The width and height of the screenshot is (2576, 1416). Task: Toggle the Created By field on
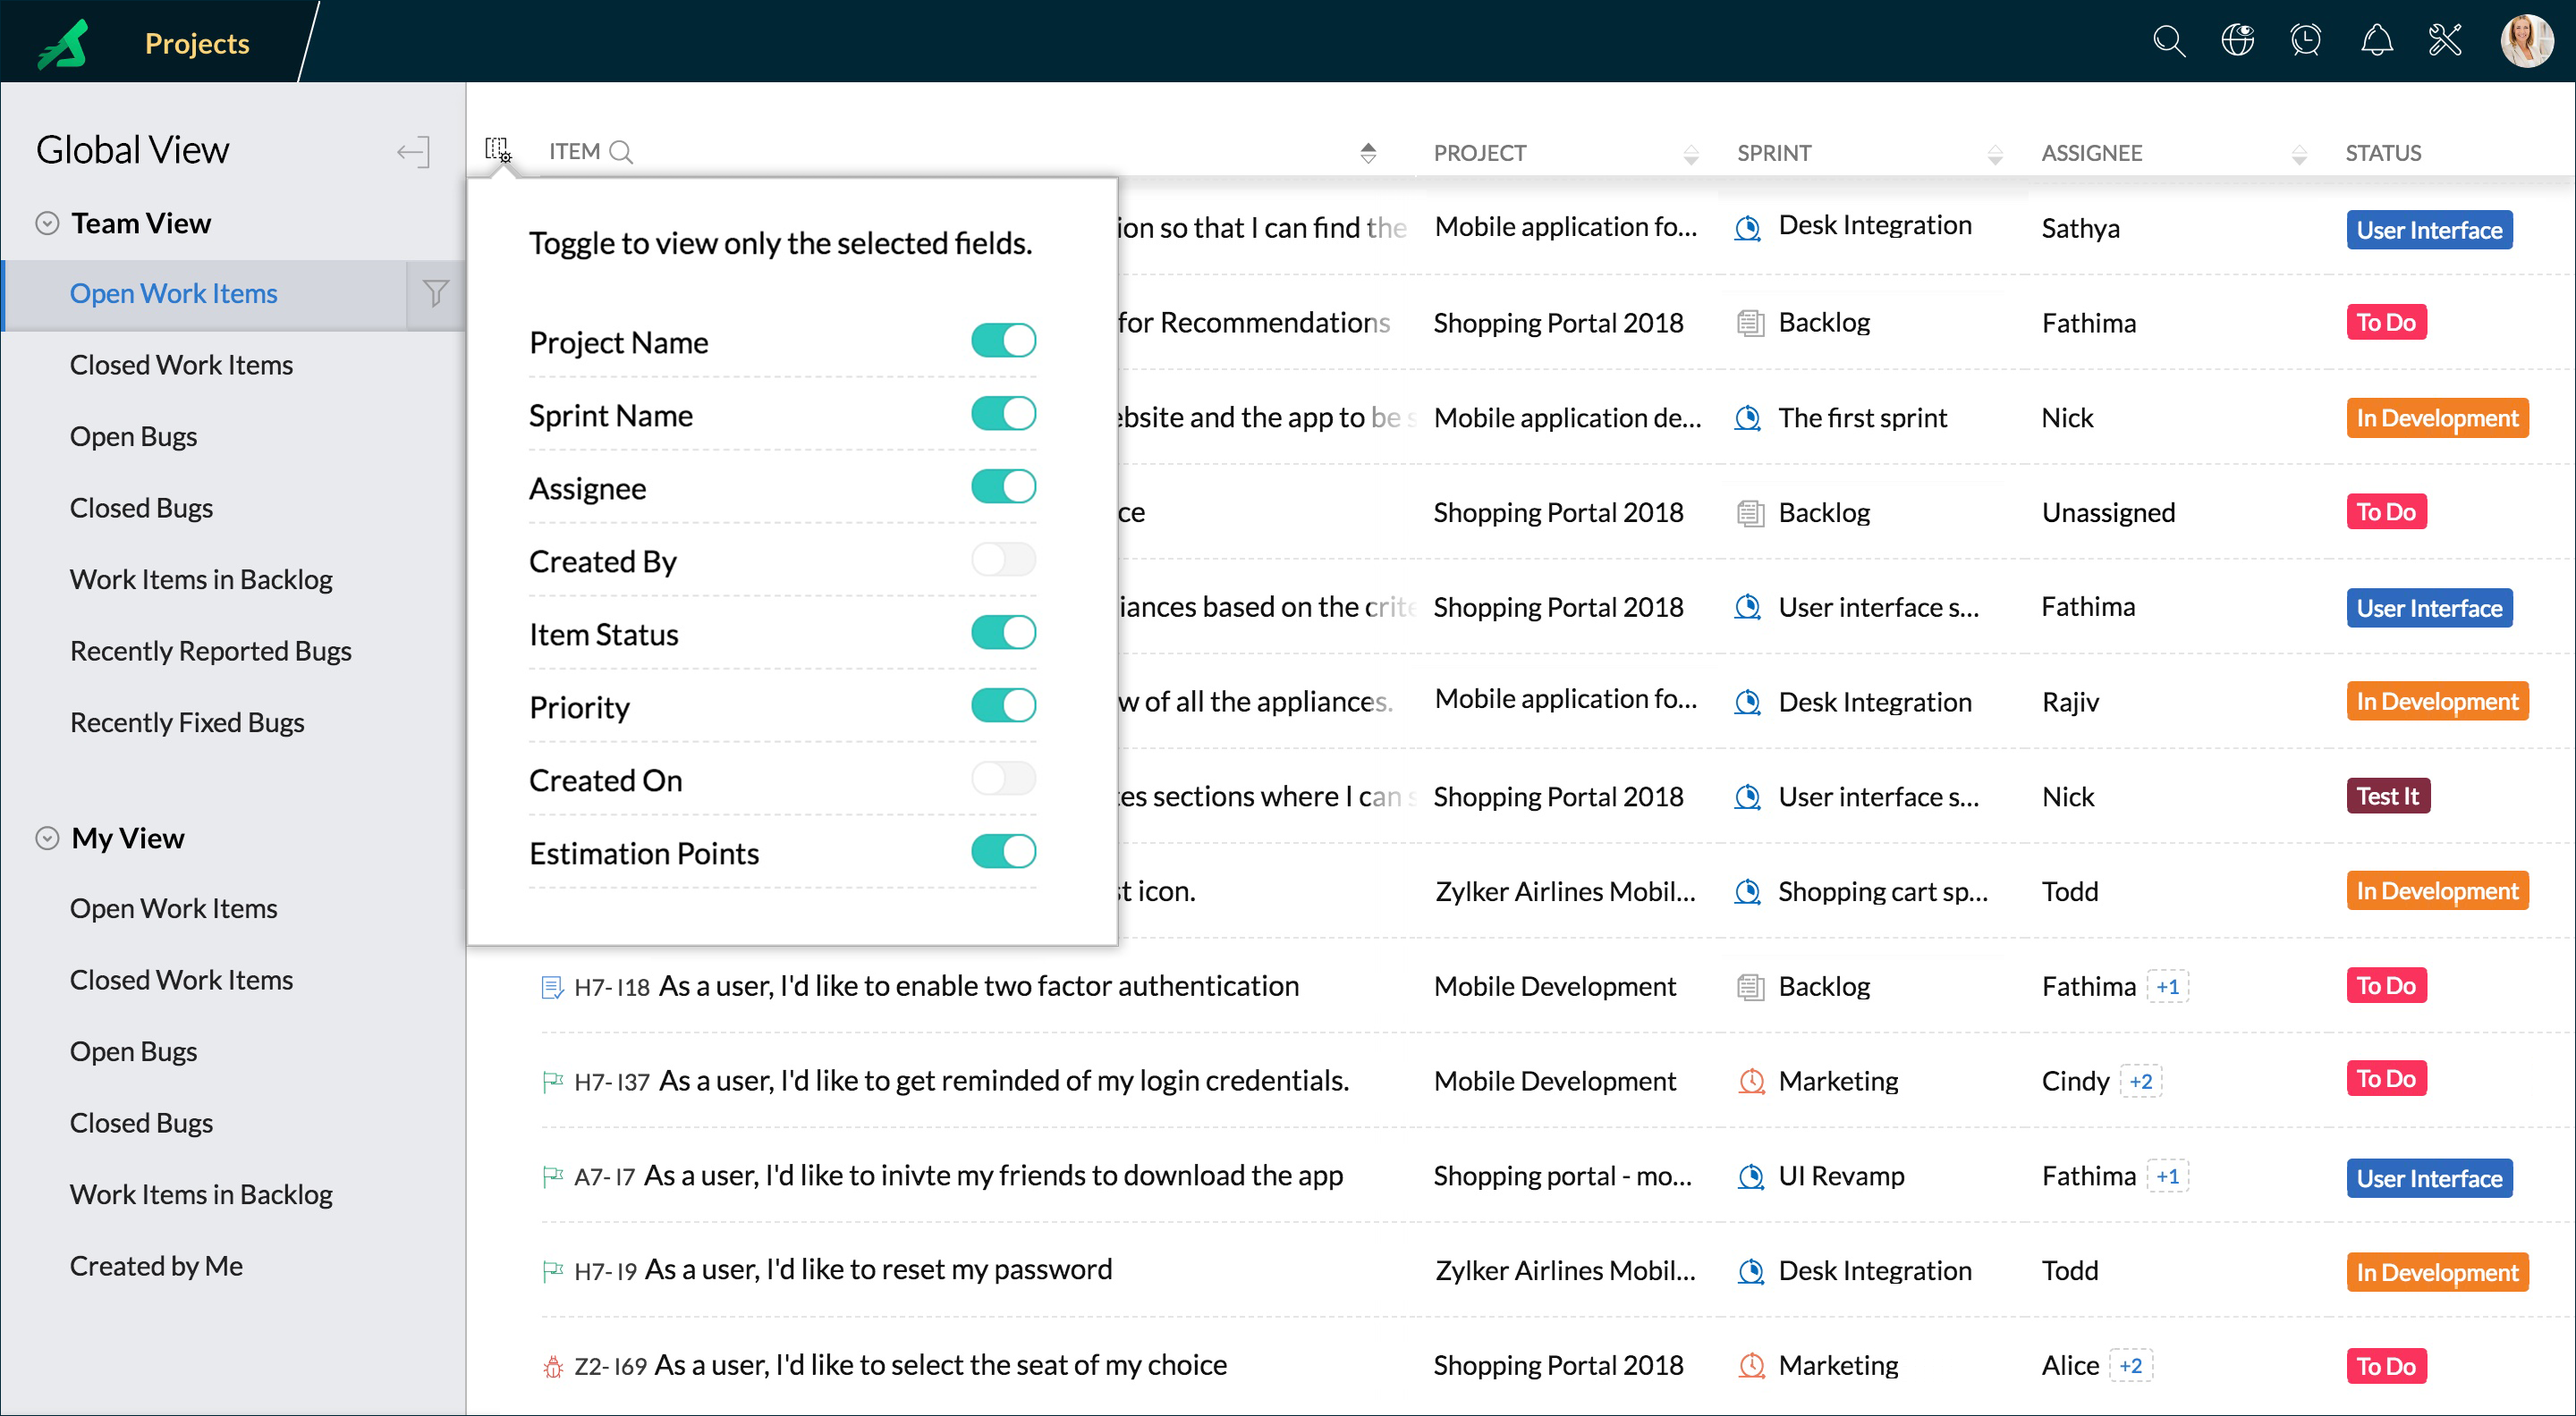tap(1004, 560)
